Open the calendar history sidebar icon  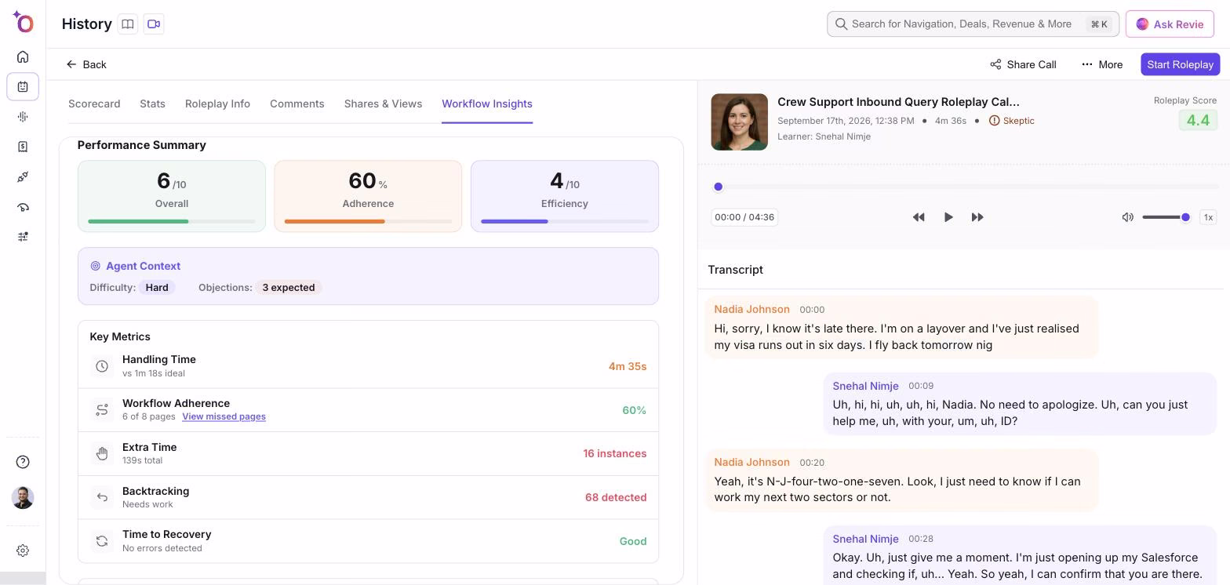(23, 86)
